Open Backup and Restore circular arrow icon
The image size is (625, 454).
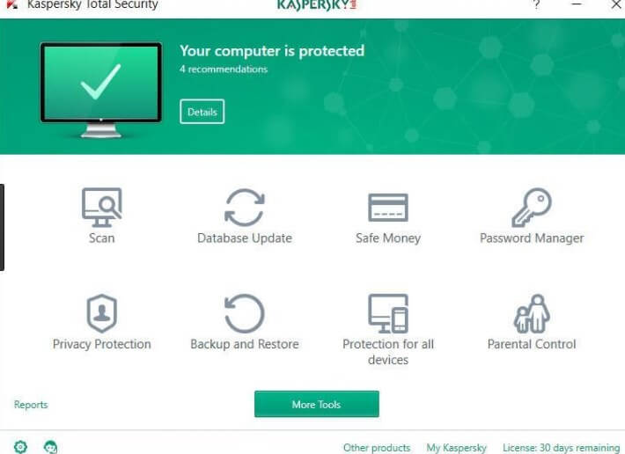click(245, 313)
